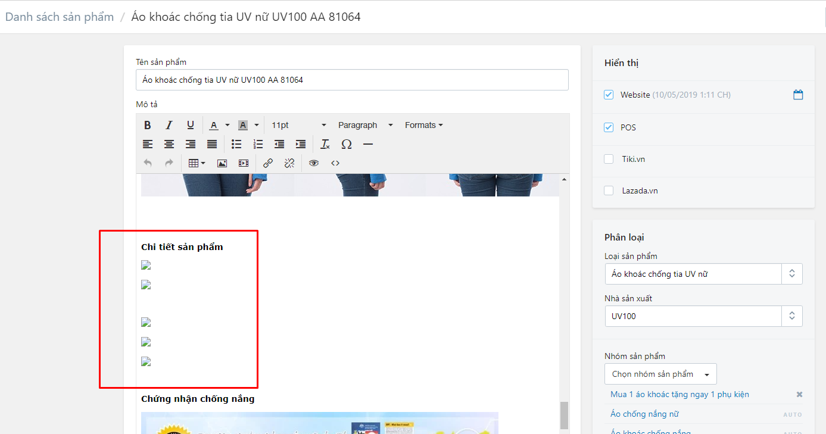Apply italic formatting
826x434 pixels.
(169, 125)
